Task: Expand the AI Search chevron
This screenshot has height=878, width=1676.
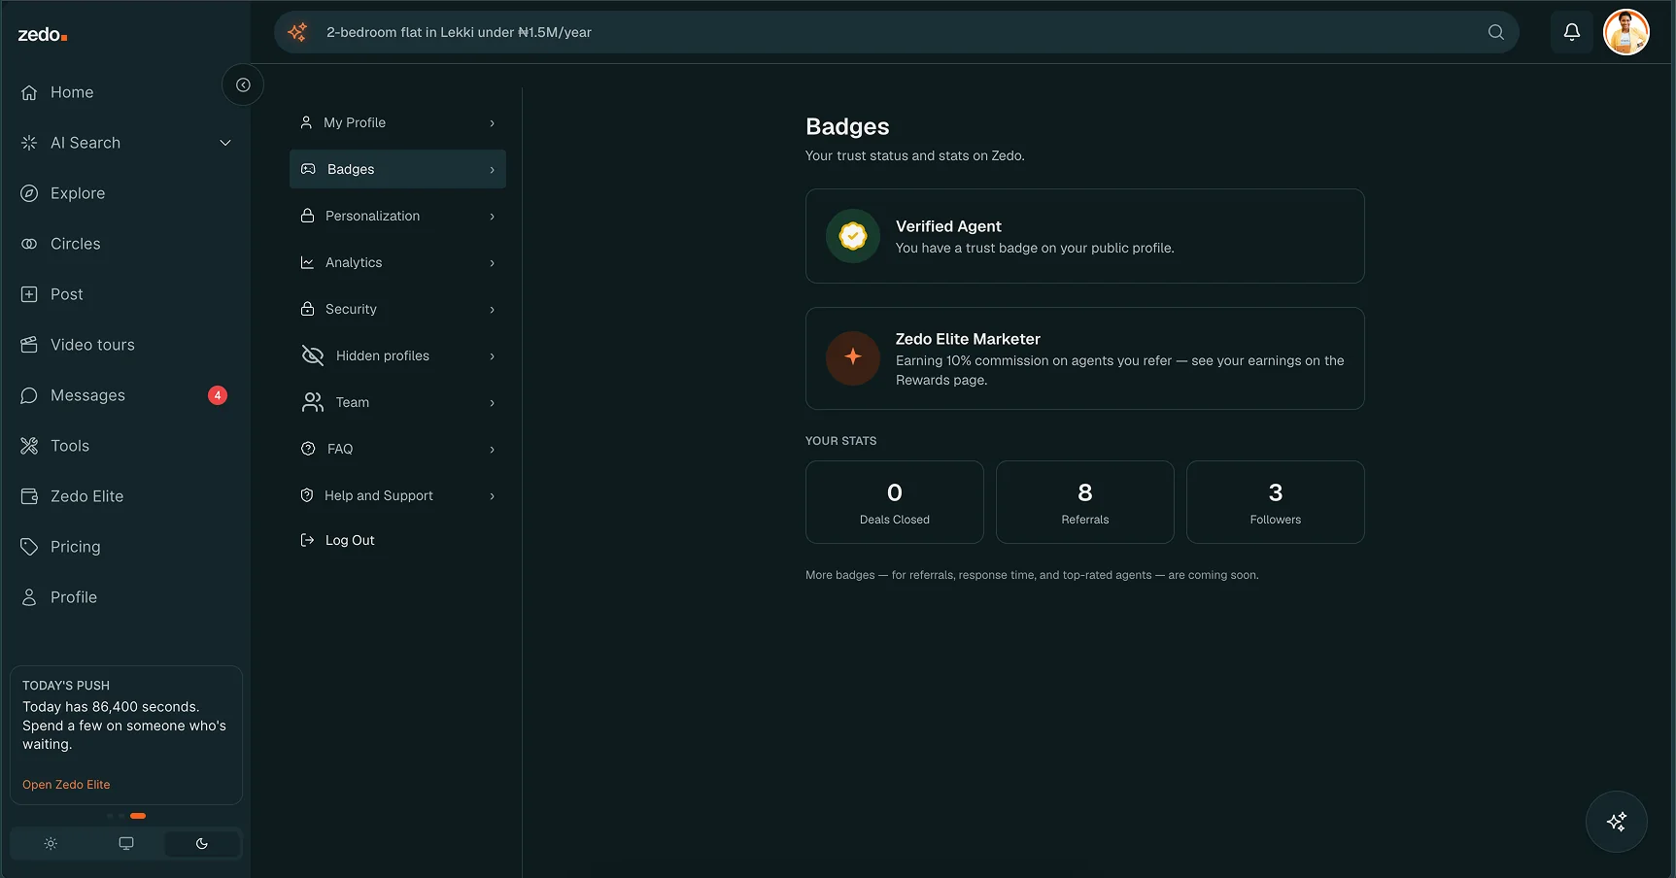Action: coord(225,143)
